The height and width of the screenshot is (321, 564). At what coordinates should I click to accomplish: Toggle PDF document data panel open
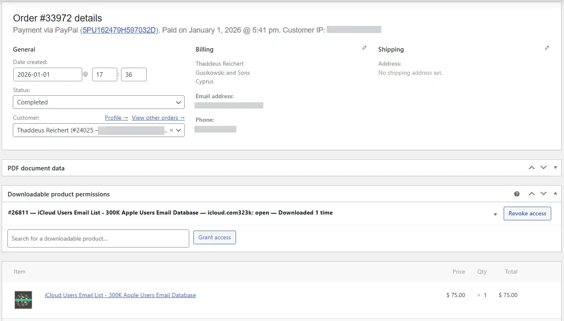pyautogui.click(x=555, y=168)
